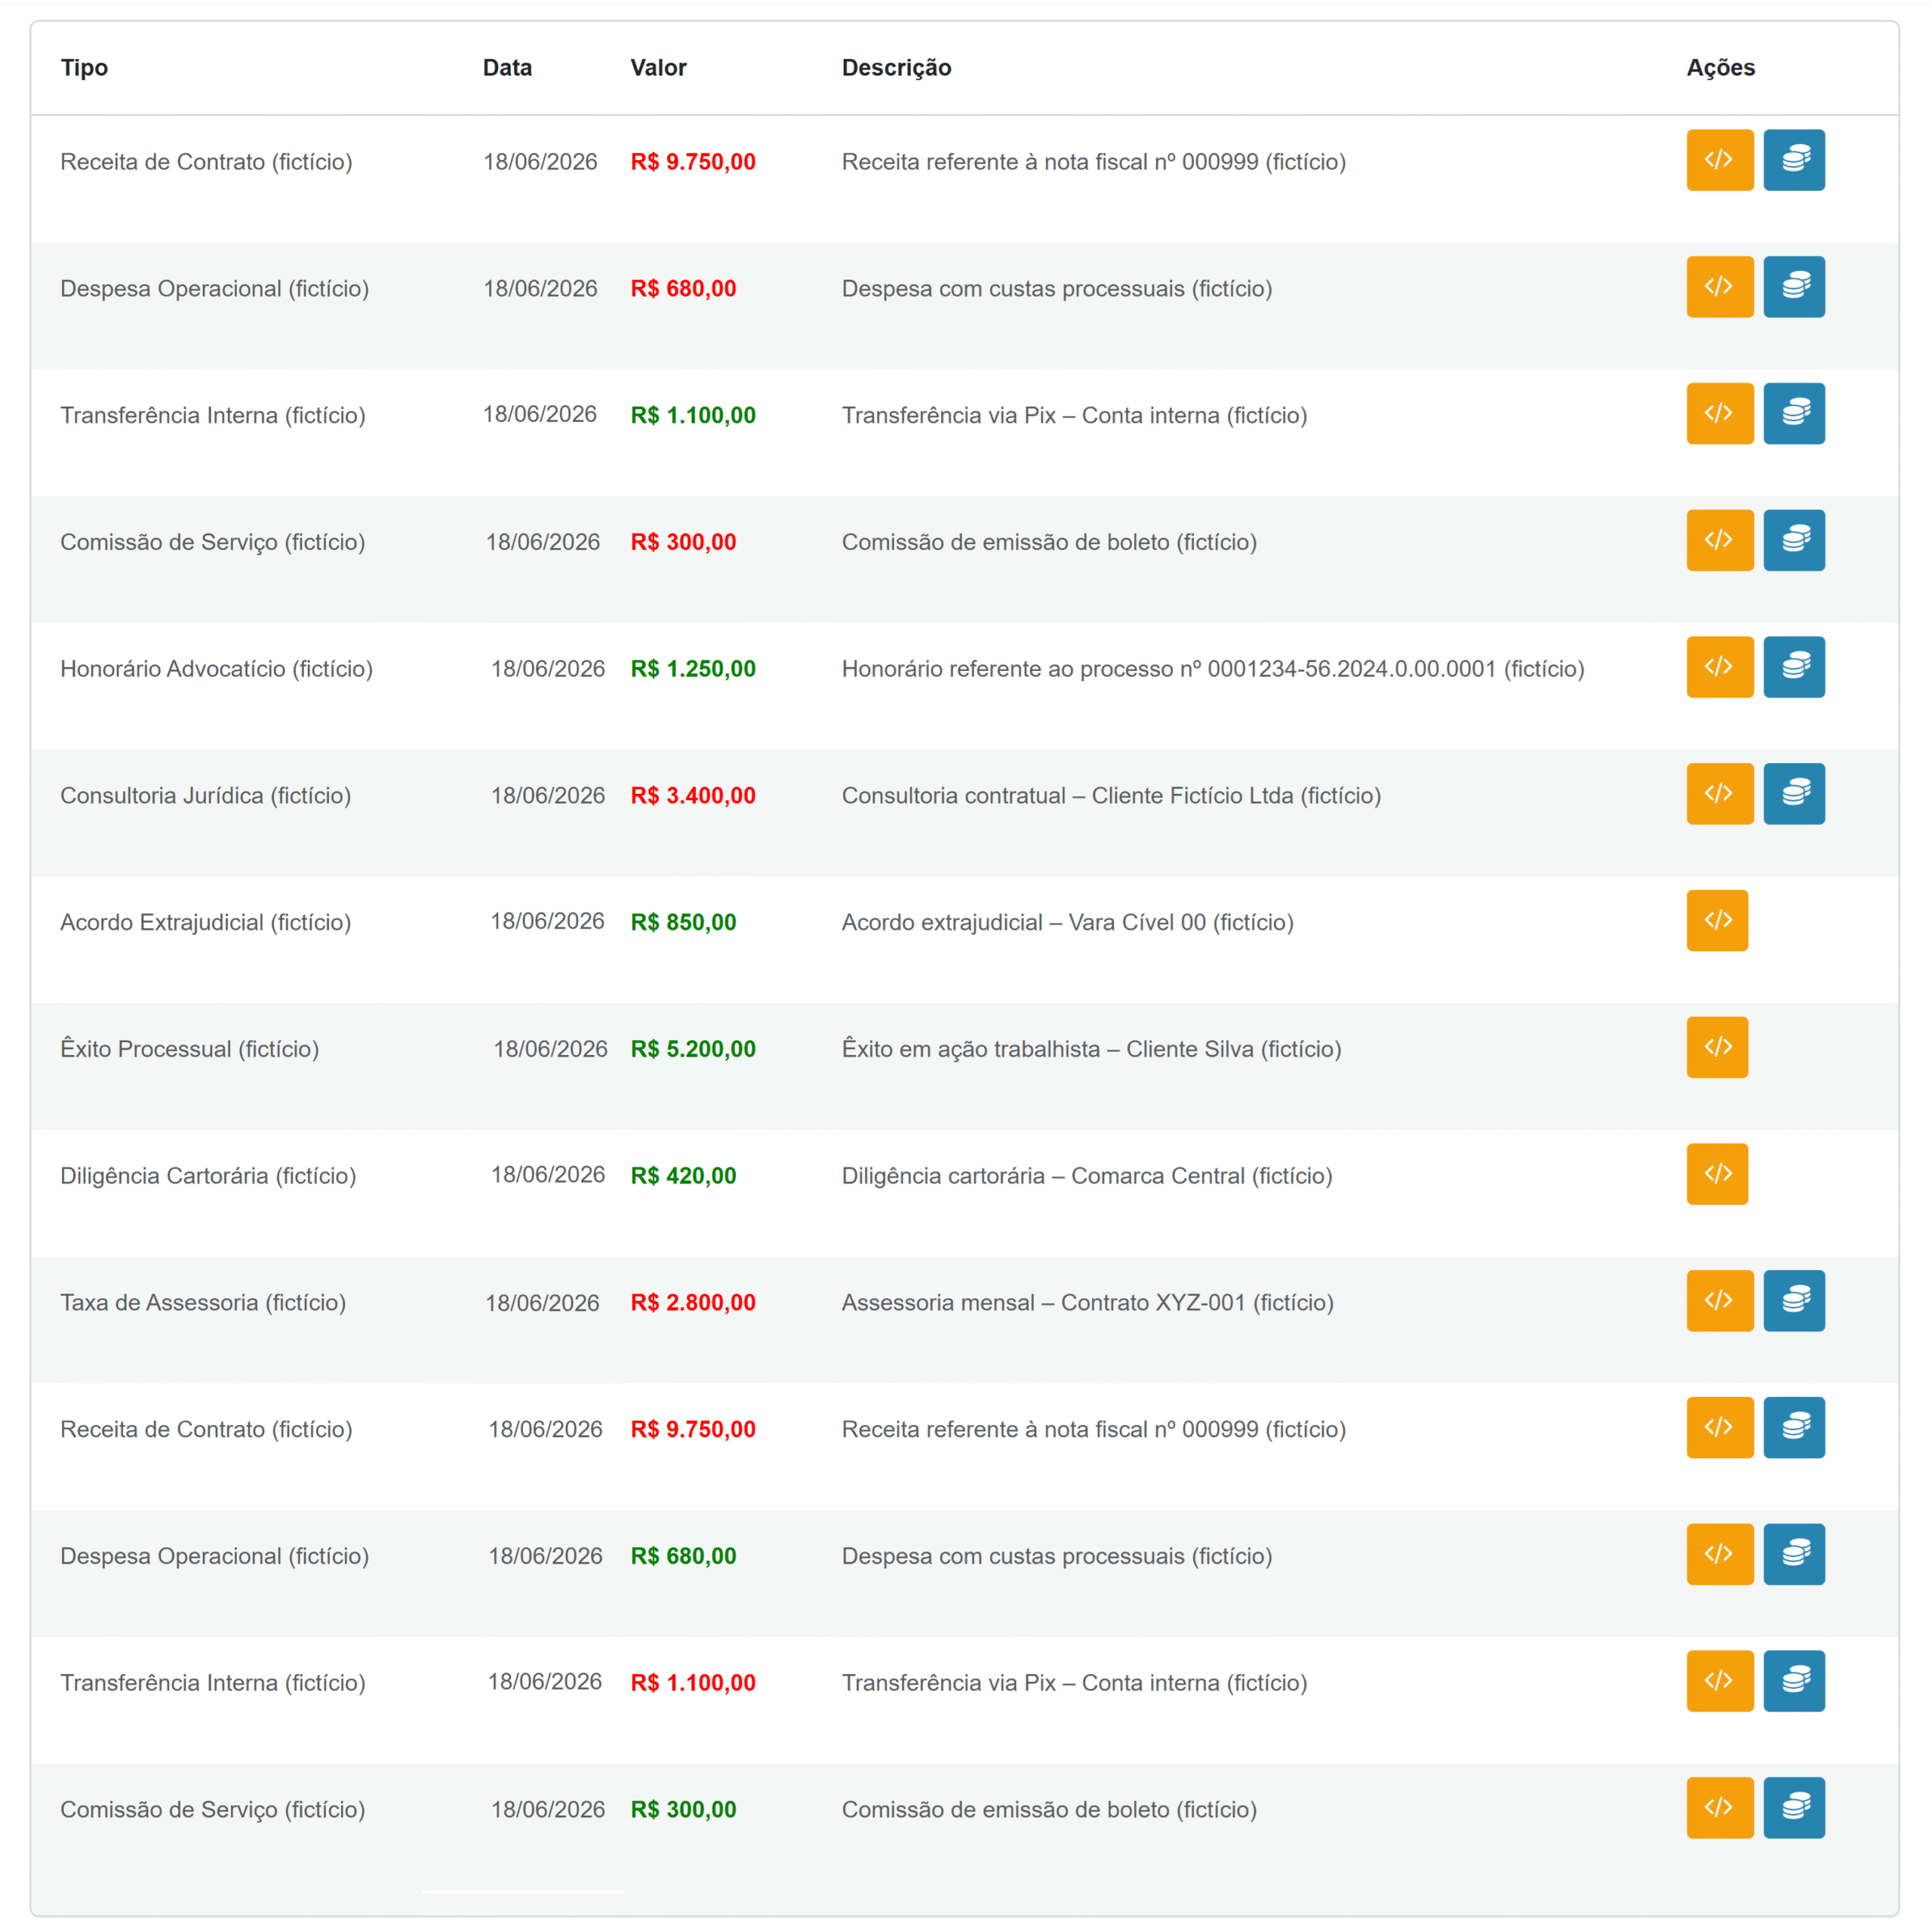Open code view for Consultoria Jurídica row
This screenshot has height=1932, width=1932.
1720,794
